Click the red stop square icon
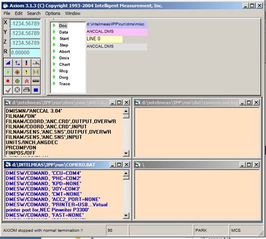The image size is (266, 239). (x=8, y=81)
